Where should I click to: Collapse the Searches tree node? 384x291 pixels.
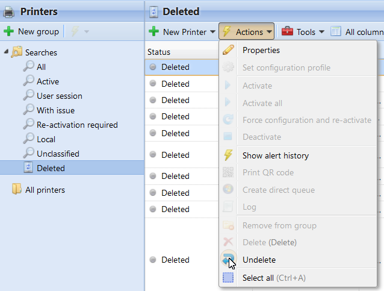[x=6, y=52]
